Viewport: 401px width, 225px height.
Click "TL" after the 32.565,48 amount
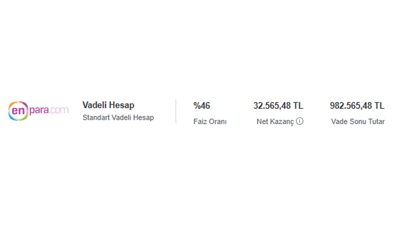pos(298,106)
